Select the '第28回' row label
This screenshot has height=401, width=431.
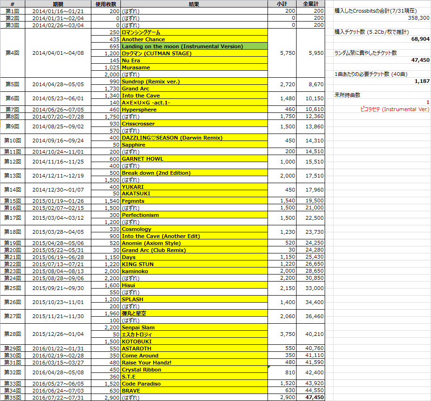[13, 334]
